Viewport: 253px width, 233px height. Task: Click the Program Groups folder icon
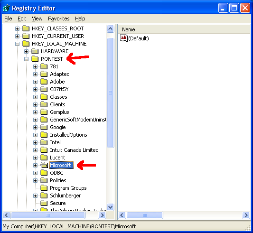(44, 188)
